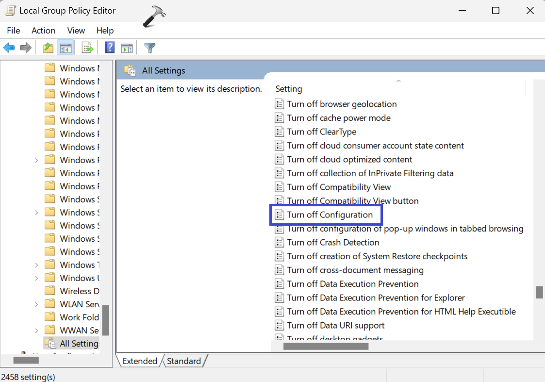Expand the WWAN Service tree node
The image size is (545, 382).
[36, 331]
